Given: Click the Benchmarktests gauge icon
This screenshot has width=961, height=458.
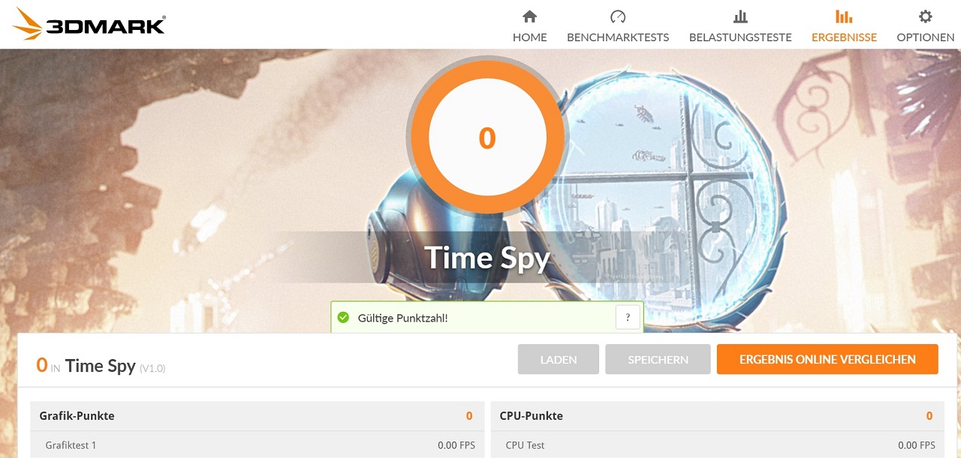Looking at the screenshot, I should tap(618, 16).
